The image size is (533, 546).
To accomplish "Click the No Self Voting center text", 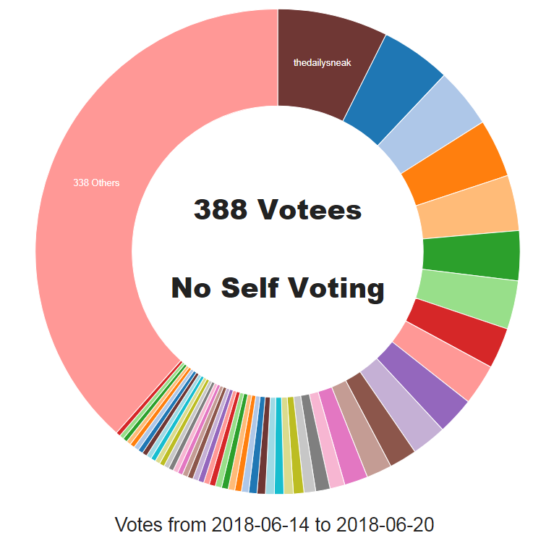I will tap(278, 288).
